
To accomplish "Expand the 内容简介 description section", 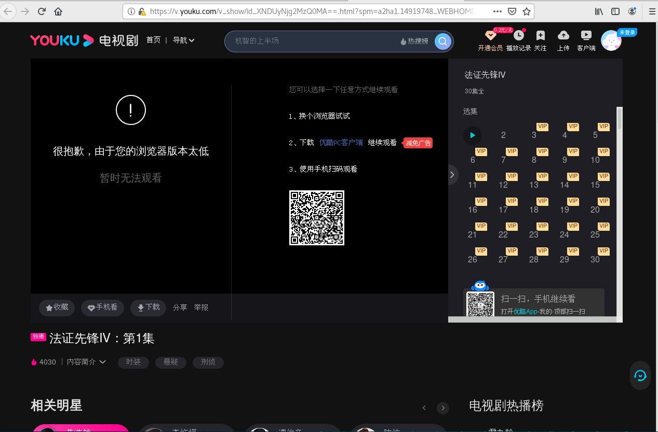I will tap(86, 362).
